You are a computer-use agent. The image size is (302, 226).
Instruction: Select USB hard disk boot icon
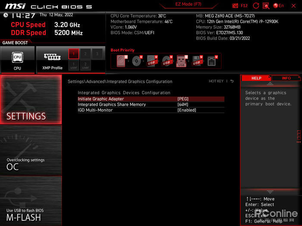tap(152, 61)
